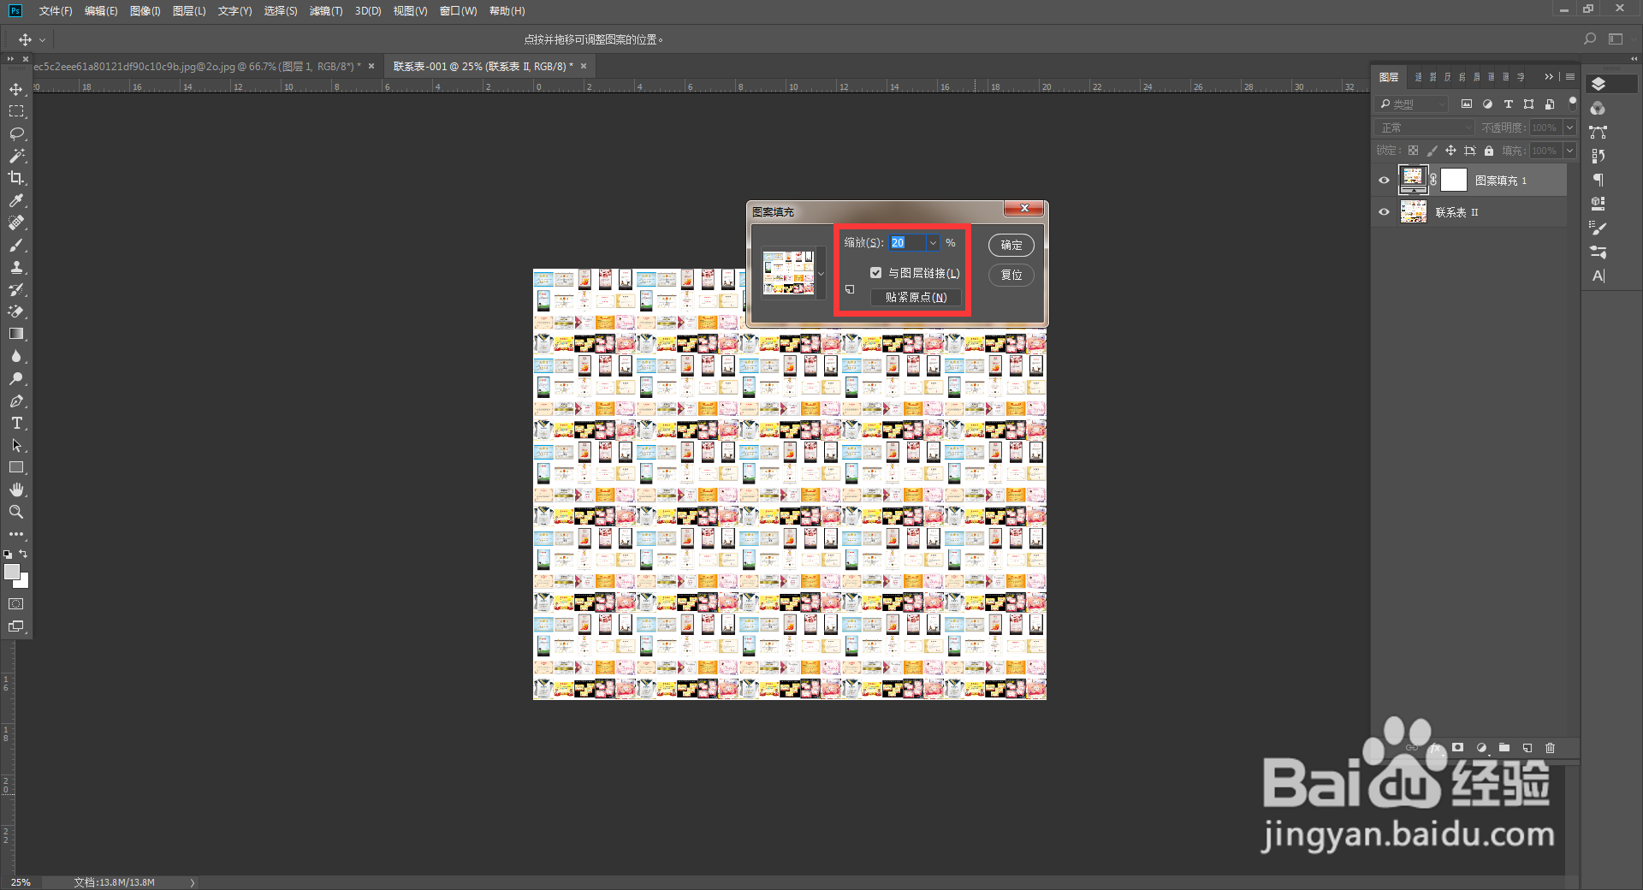Viewport: 1643px width, 890px height.
Task: Click the 复位 button in dialog
Action: [x=1011, y=275]
